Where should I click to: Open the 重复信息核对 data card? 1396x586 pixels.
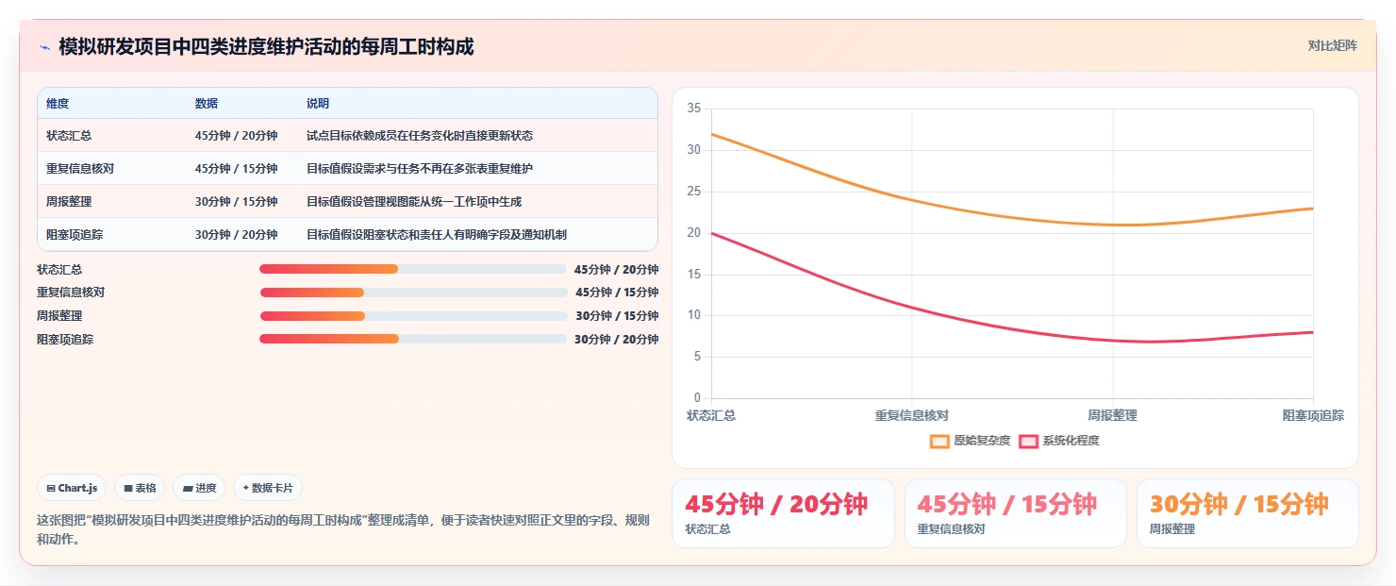pyautogui.click(x=1016, y=513)
